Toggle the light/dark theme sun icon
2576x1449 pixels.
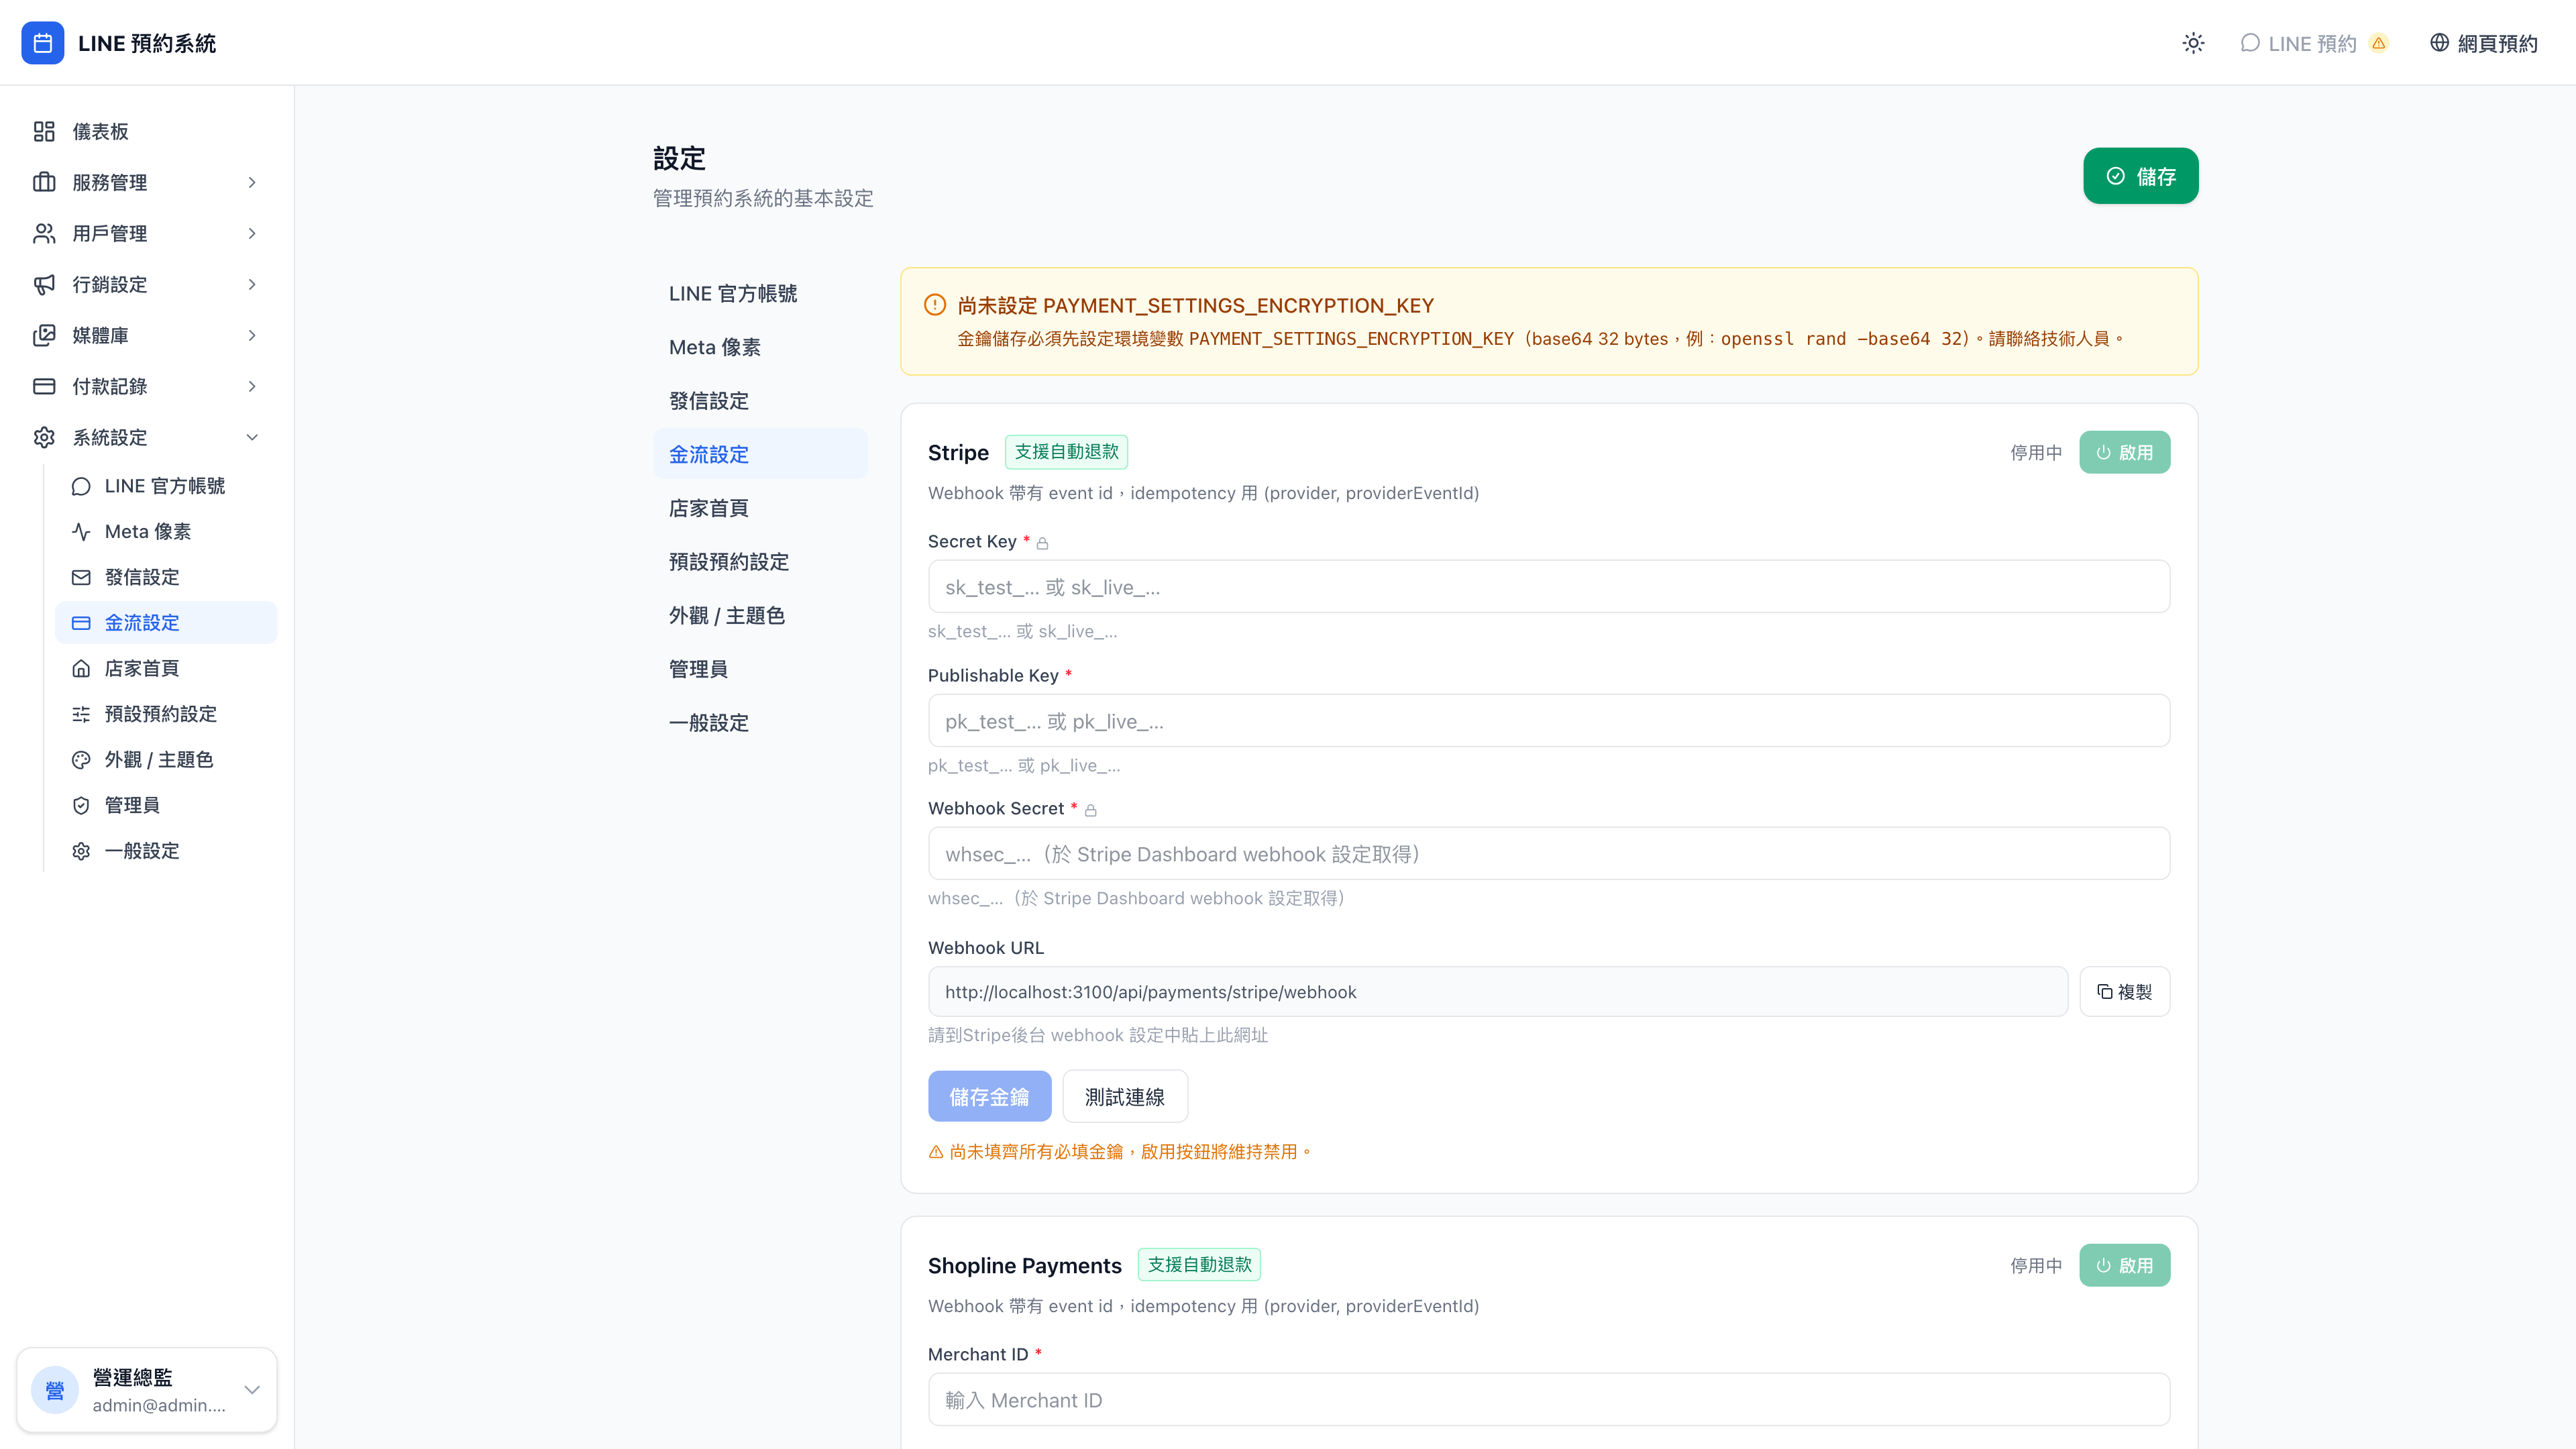[2193, 43]
